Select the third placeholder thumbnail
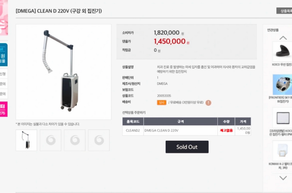Viewport: 292px width, 193px height. pos(75,140)
